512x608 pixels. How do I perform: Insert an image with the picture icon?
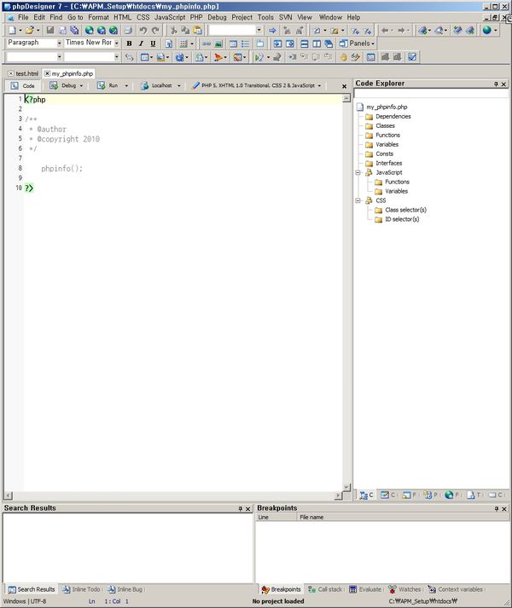pyautogui.click(x=218, y=43)
